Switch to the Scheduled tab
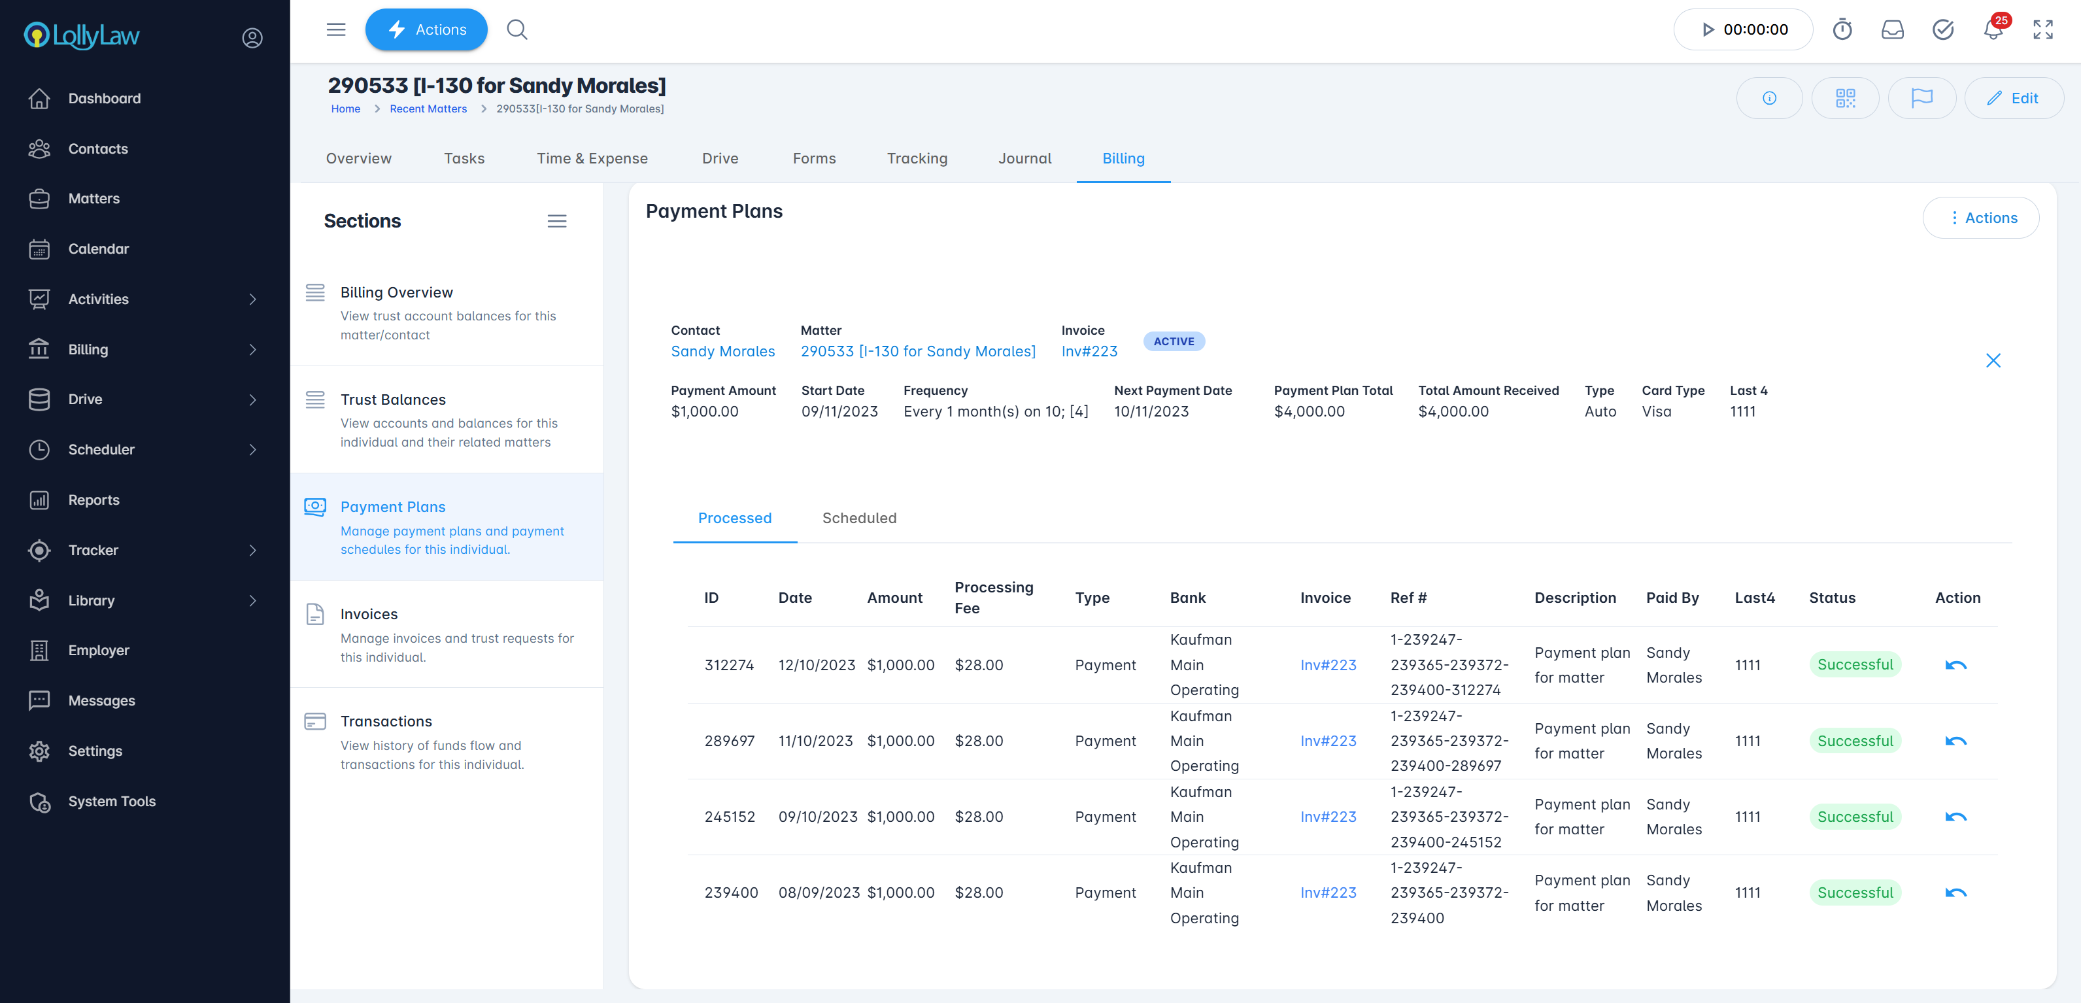 [858, 518]
